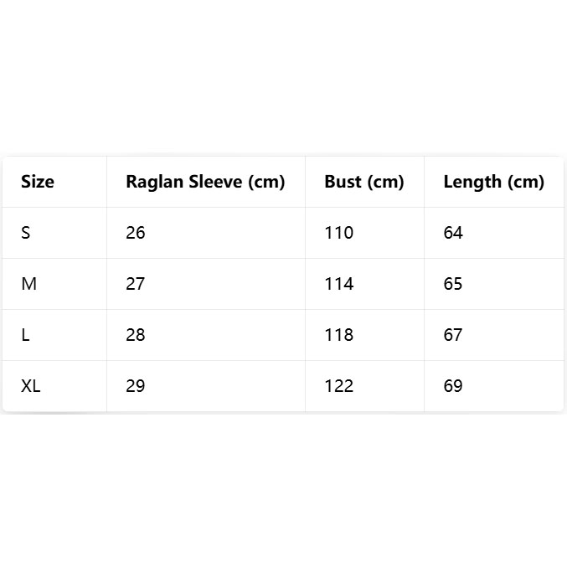This screenshot has height=567, width=567.
Task: Select the S size cell
Action: [26, 233]
